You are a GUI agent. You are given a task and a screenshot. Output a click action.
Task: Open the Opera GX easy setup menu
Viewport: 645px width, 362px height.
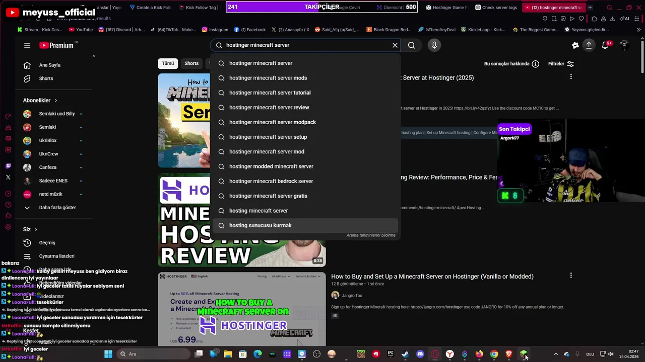(637, 19)
